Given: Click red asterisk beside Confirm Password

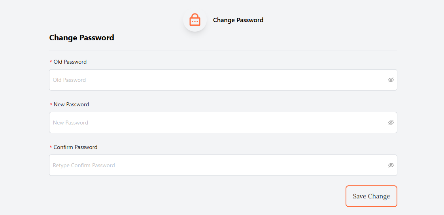Looking at the screenshot, I should pyautogui.click(x=51, y=148).
